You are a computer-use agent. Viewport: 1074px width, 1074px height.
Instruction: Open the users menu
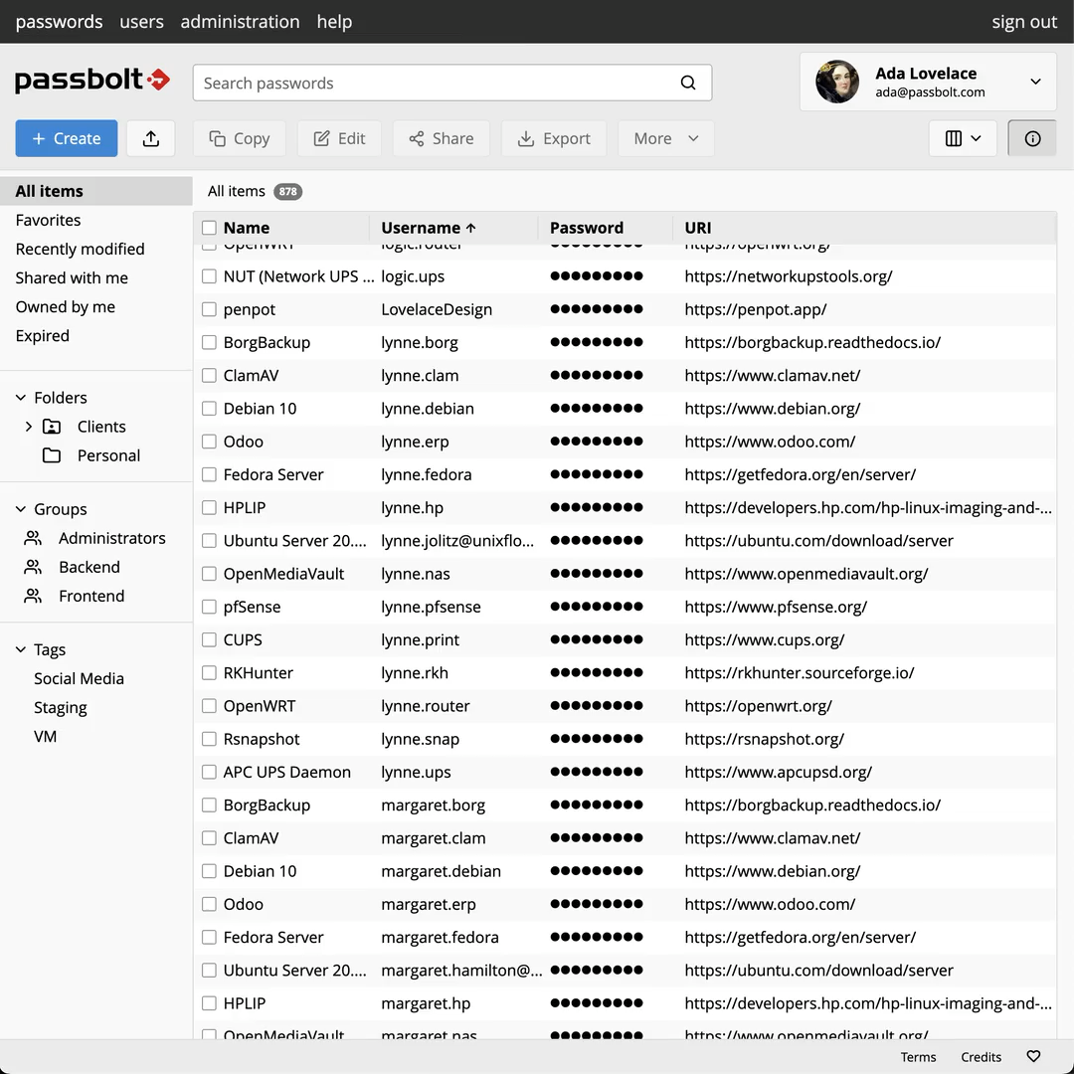click(x=141, y=21)
